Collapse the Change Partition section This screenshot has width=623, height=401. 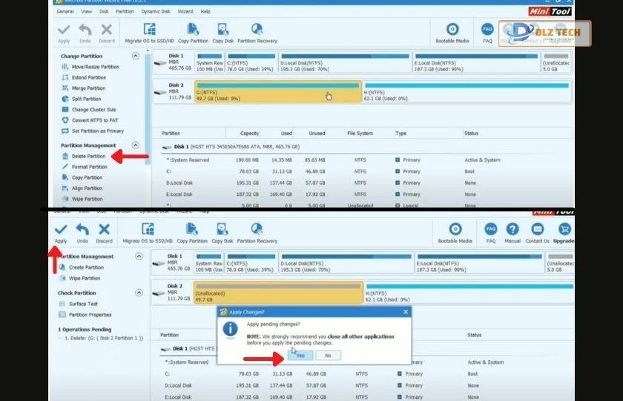coord(136,56)
